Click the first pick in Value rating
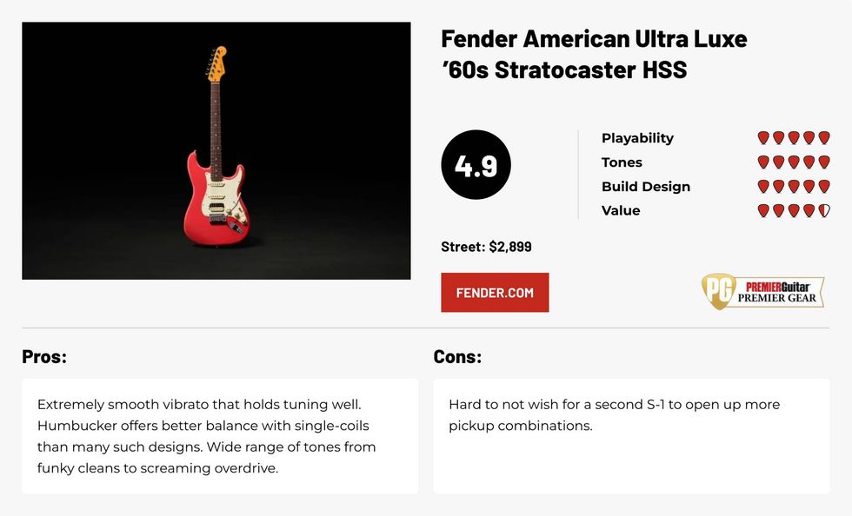The height and width of the screenshot is (516, 852). click(763, 211)
